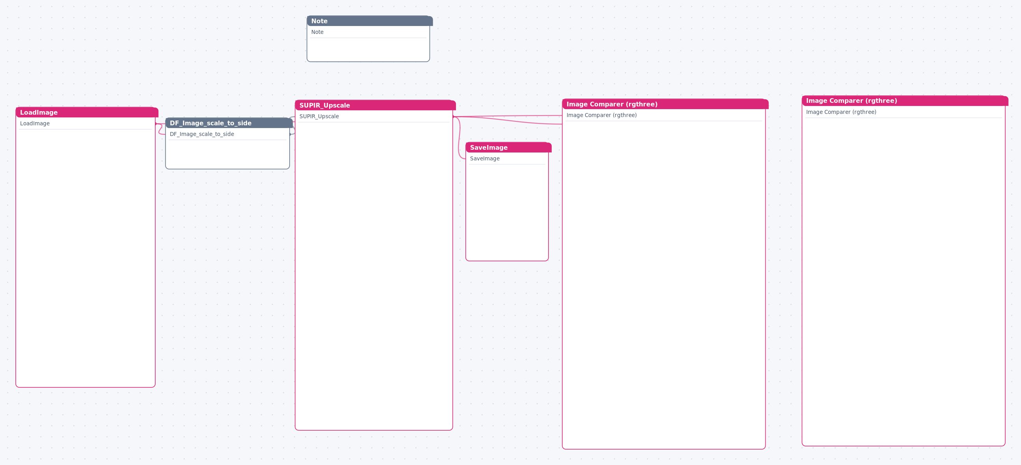Click the DF_Image_scale_to_side body label
The width and height of the screenshot is (1021, 465).
click(202, 134)
